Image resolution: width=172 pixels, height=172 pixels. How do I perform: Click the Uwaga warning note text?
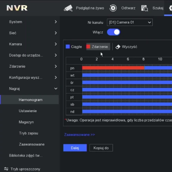(118, 120)
